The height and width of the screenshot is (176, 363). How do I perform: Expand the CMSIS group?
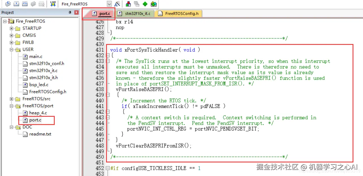12,35
